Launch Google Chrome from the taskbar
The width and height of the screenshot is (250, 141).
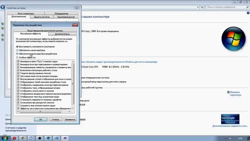(23, 138)
